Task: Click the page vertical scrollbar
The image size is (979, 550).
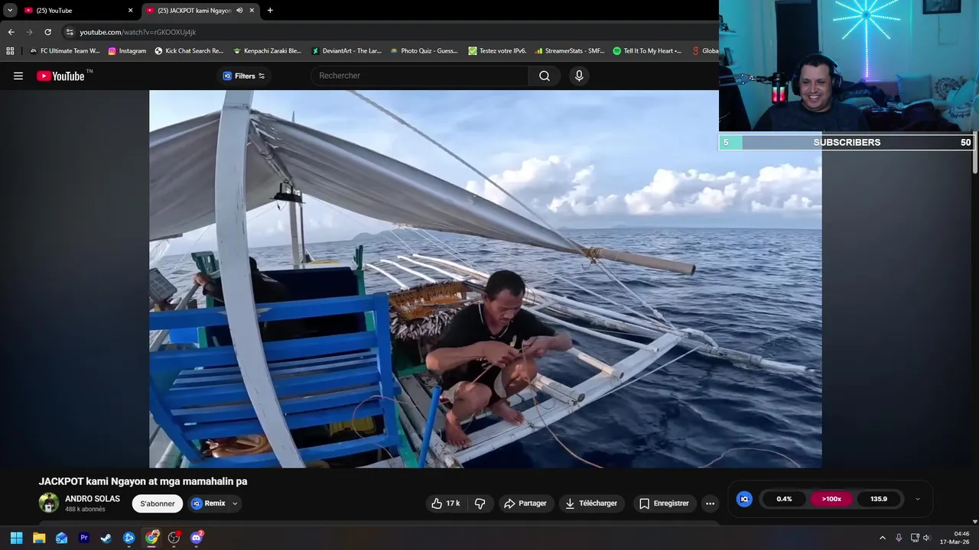Action: (975, 153)
